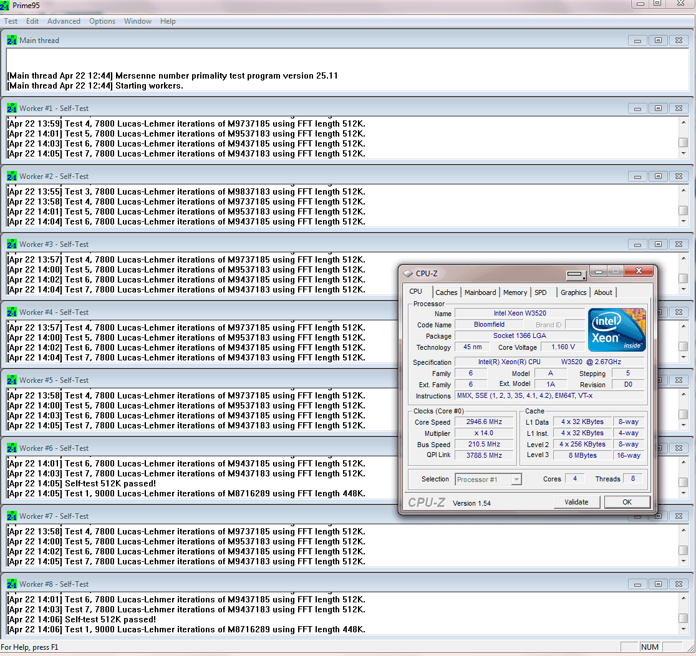The width and height of the screenshot is (696, 656).
Task: Click the NUM indicator in status bar
Action: (650, 647)
